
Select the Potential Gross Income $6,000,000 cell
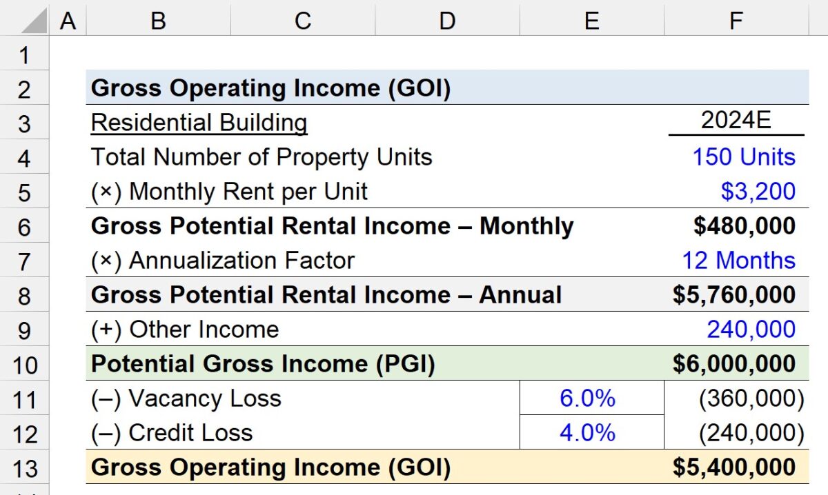coord(735,364)
